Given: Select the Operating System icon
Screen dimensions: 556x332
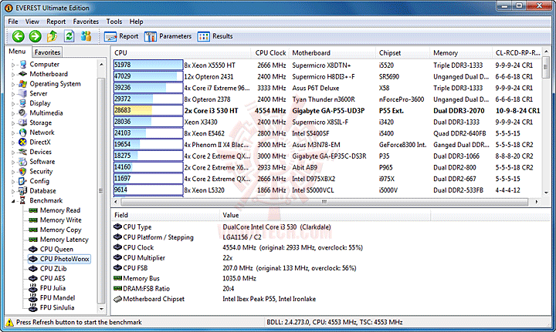Looking at the screenshot, I should click(23, 84).
